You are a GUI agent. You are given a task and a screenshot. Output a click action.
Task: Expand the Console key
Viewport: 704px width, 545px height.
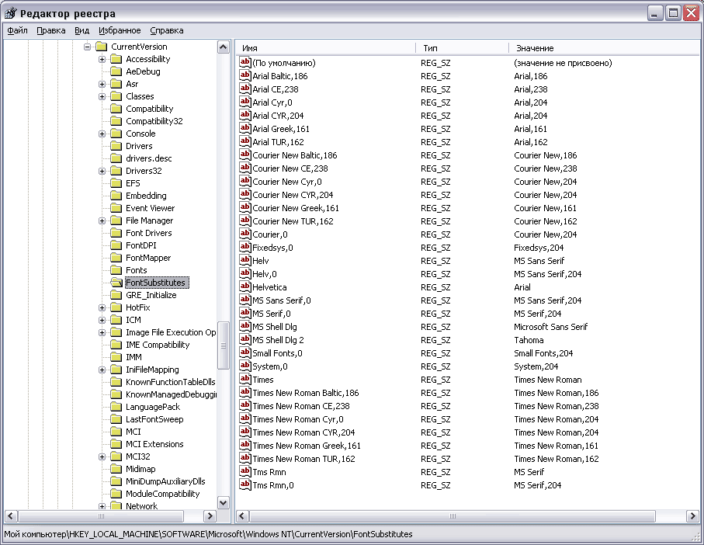(102, 134)
